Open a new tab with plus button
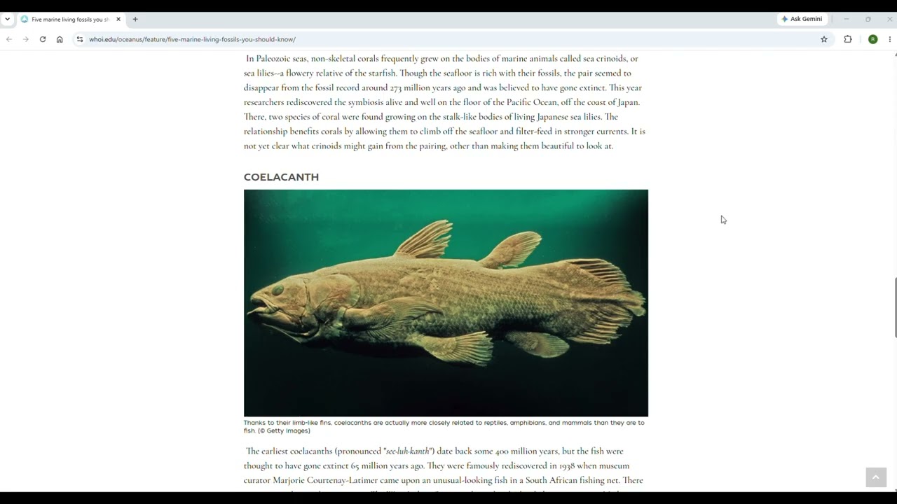Screen dimensions: 897x504 (135, 19)
